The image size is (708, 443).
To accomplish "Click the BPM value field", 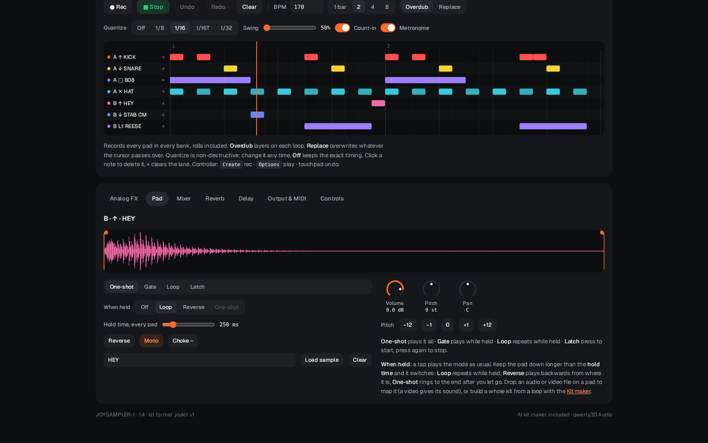I will point(306,7).
